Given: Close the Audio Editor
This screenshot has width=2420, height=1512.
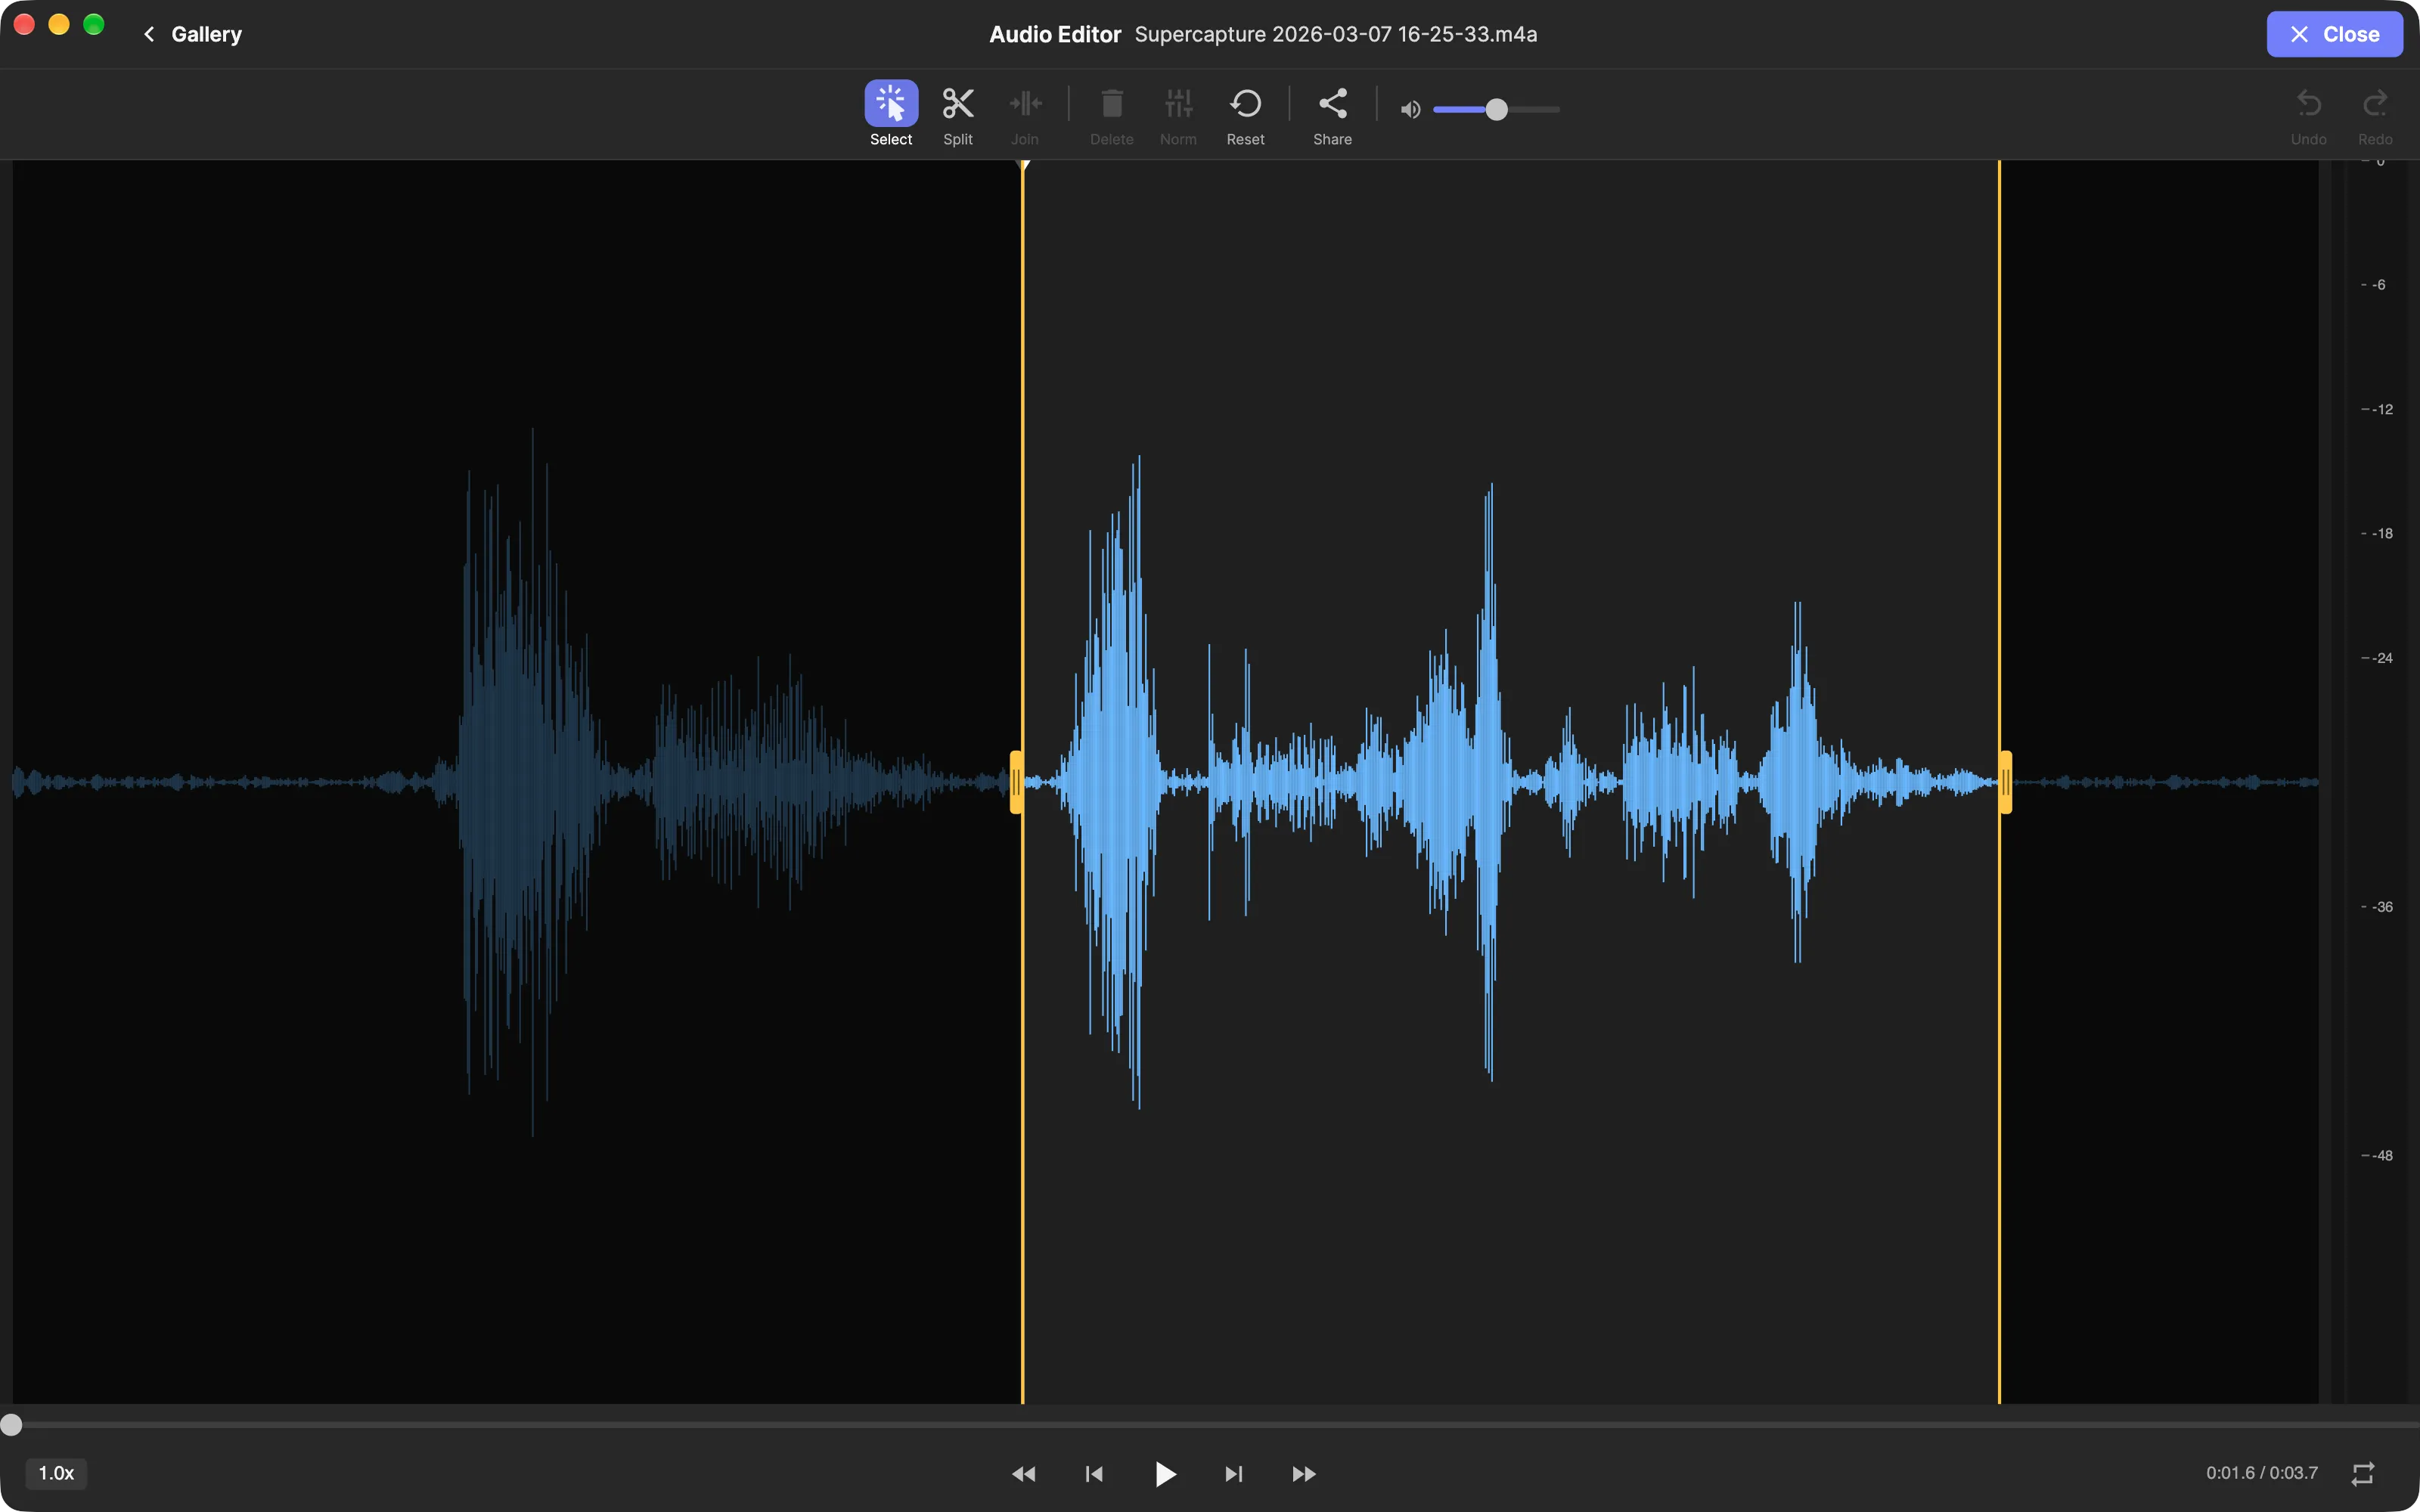Looking at the screenshot, I should [x=2334, y=34].
